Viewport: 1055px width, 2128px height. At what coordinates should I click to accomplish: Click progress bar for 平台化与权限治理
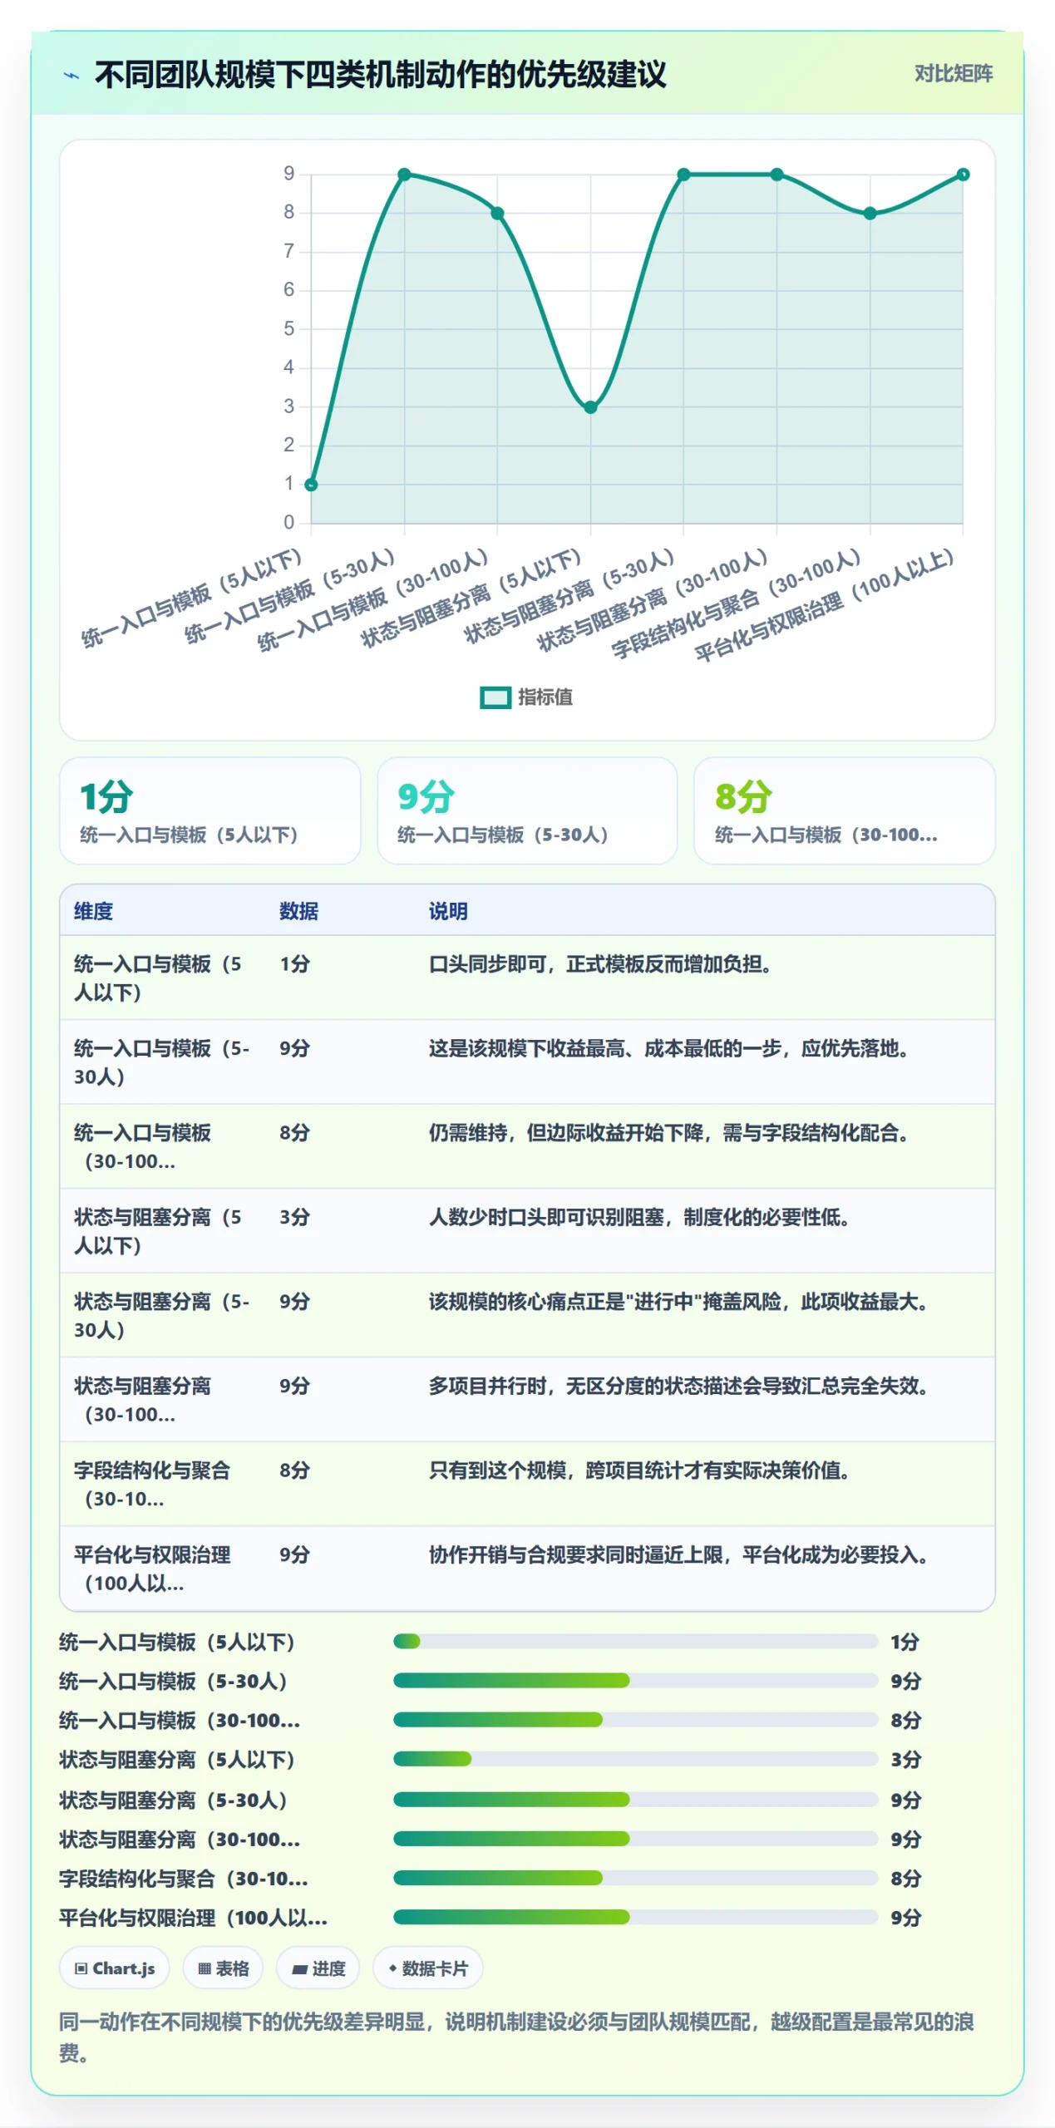coord(635,1917)
